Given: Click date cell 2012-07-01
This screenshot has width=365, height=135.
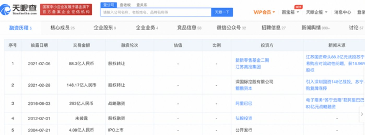Looking at the screenshot, I should click(39, 118).
